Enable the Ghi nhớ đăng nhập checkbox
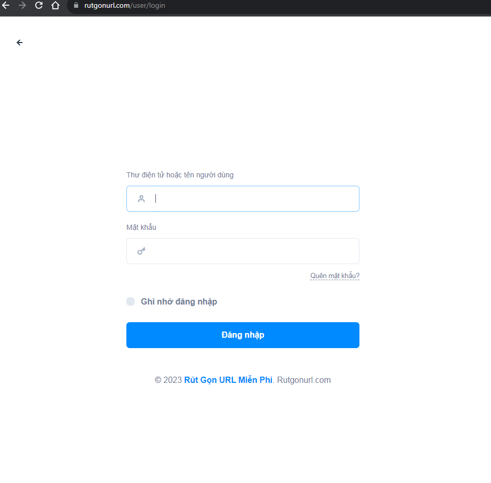The image size is (491, 483). click(x=131, y=301)
